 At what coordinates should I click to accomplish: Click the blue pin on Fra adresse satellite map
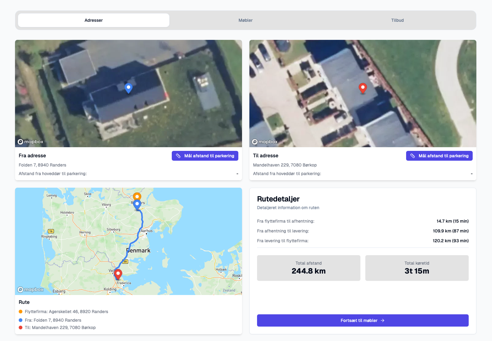(x=129, y=88)
